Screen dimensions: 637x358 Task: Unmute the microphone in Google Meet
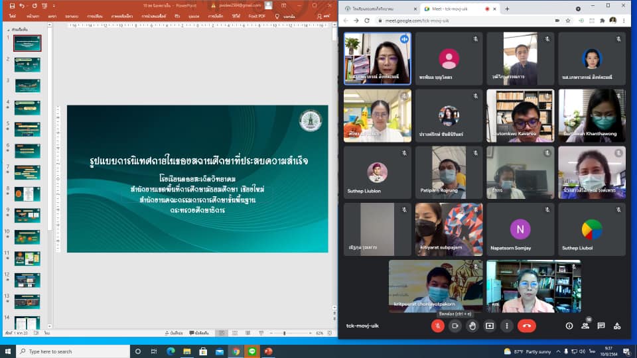click(438, 326)
